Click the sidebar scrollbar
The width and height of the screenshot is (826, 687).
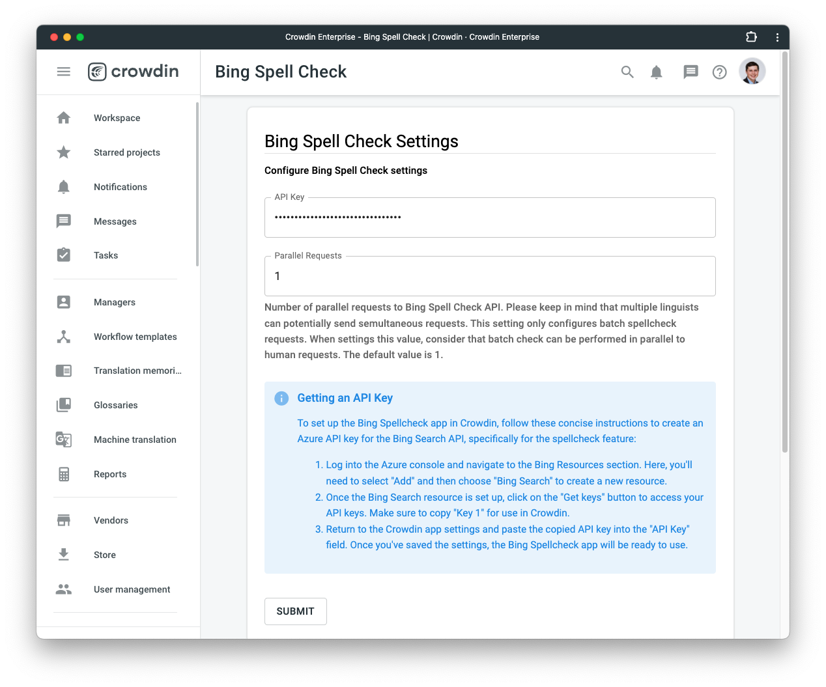(197, 184)
